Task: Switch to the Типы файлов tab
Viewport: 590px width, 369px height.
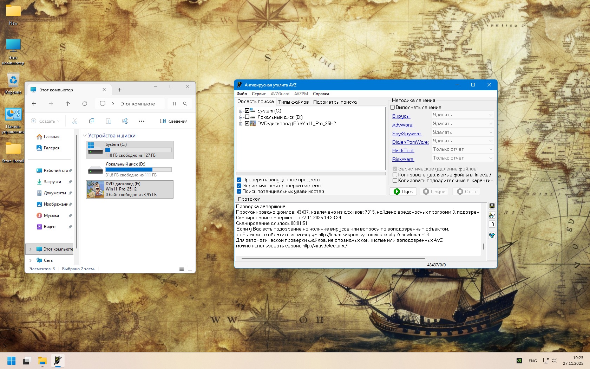Action: point(293,102)
